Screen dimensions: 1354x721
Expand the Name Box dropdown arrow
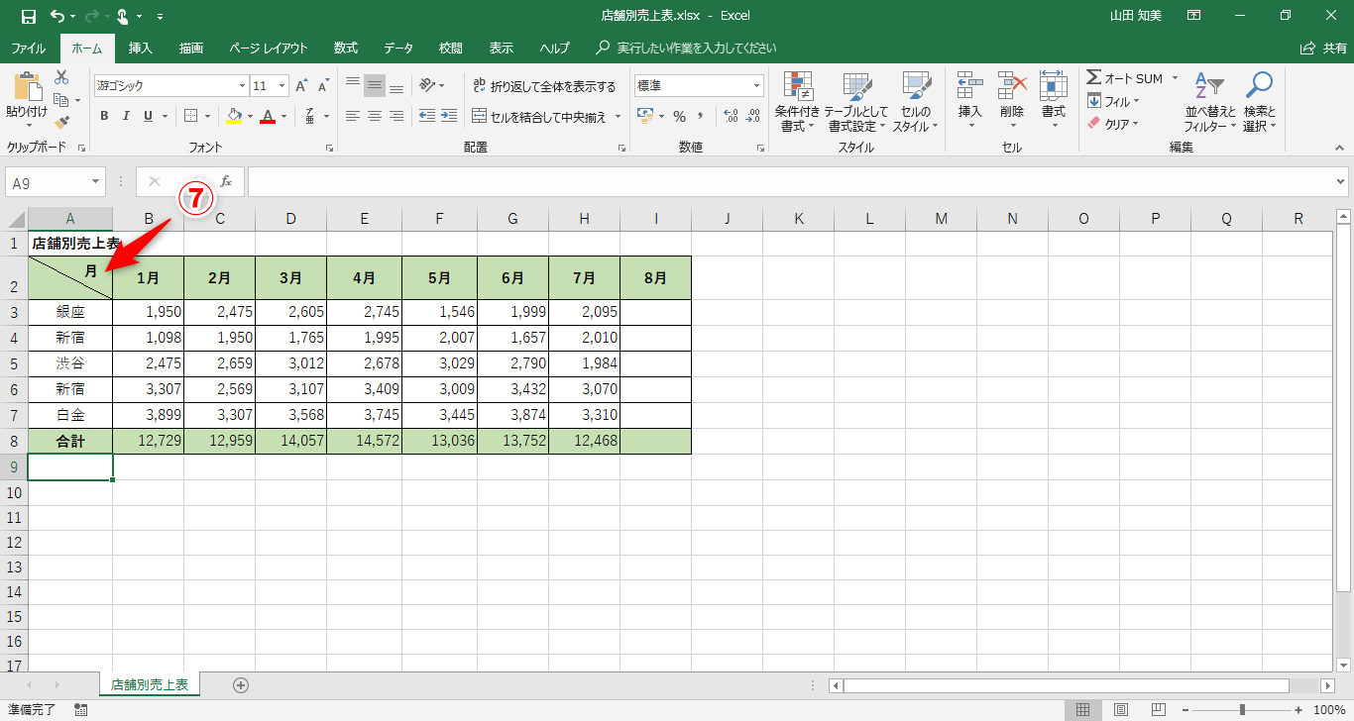pyautogui.click(x=96, y=181)
